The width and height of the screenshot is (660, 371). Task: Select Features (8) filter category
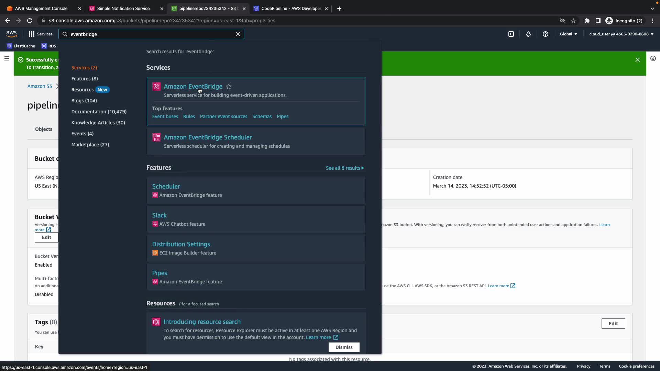[x=85, y=79]
